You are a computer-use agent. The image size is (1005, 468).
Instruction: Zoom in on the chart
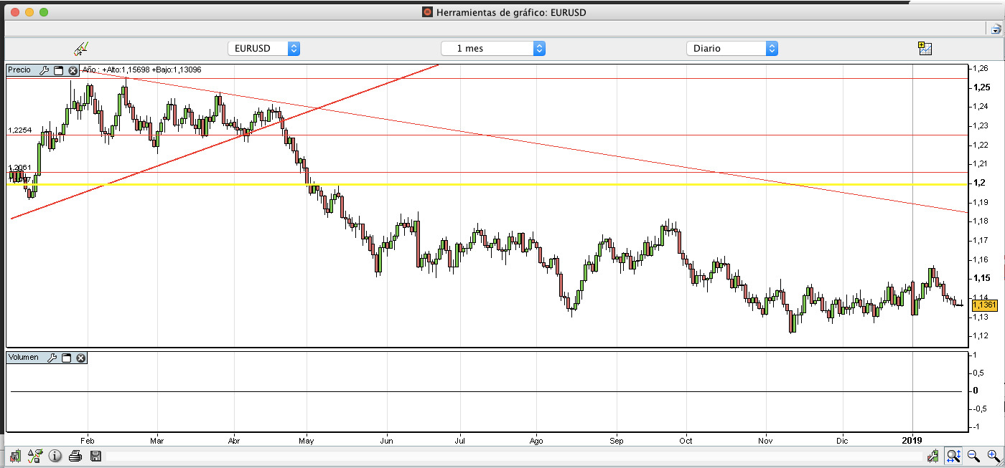pyautogui.click(x=994, y=456)
